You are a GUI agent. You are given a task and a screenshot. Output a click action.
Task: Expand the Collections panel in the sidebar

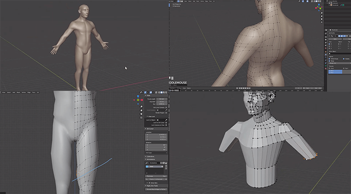point(146,156)
